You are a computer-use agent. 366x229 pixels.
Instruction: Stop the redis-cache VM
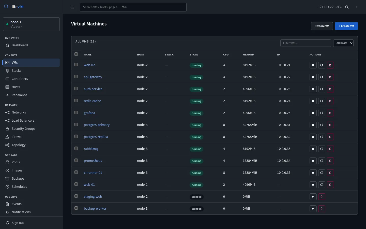point(313,101)
